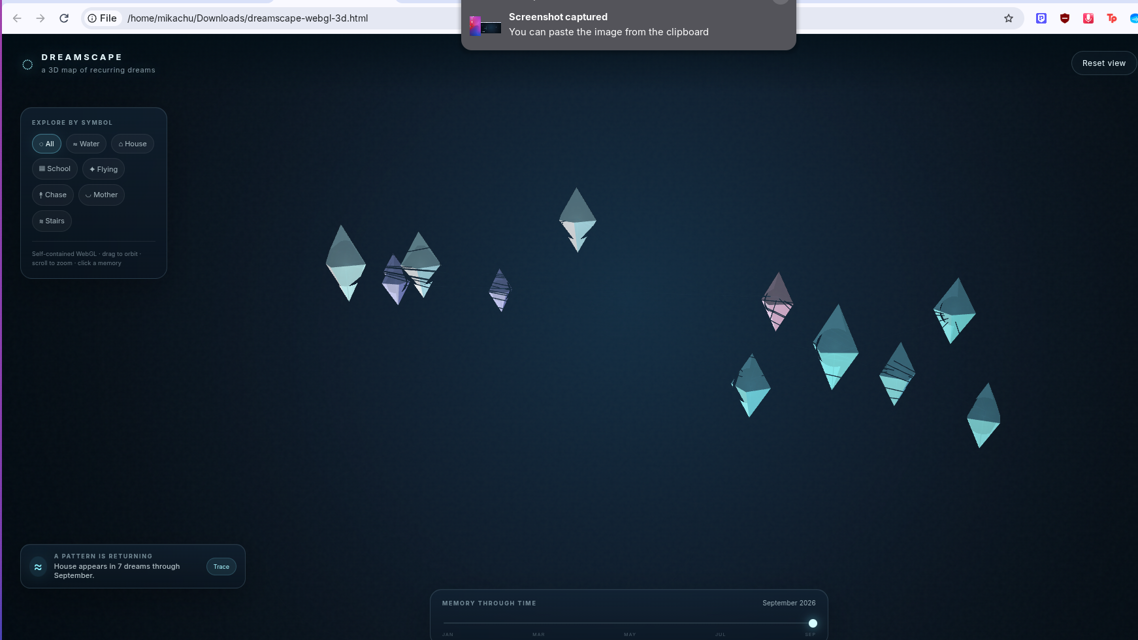The image size is (1138, 640).
Task: Click the 'EXPLORE BY SYMBOL' heading
Action: point(73,123)
